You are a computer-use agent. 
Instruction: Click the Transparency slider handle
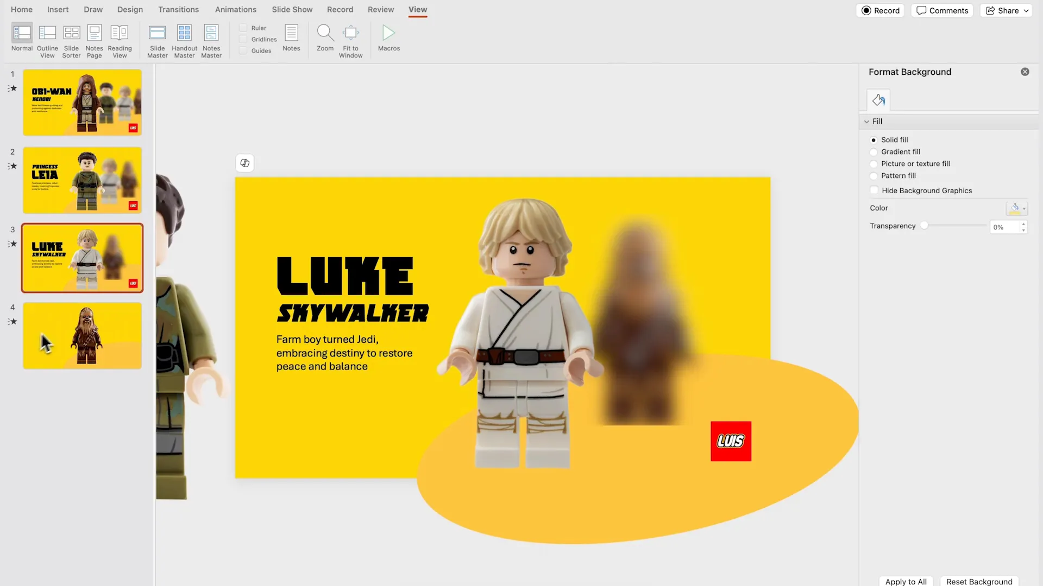point(924,226)
